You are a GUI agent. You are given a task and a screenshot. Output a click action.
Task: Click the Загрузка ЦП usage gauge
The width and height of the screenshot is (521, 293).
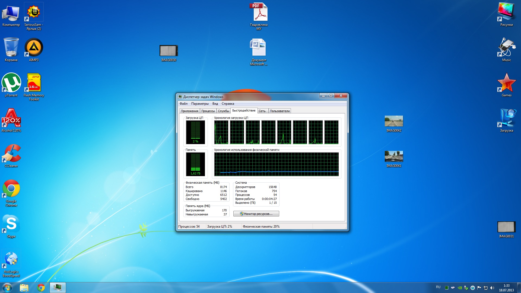(195, 132)
